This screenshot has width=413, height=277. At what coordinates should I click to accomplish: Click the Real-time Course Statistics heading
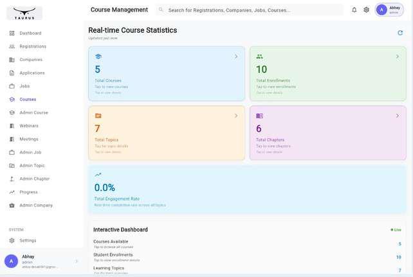(x=133, y=30)
